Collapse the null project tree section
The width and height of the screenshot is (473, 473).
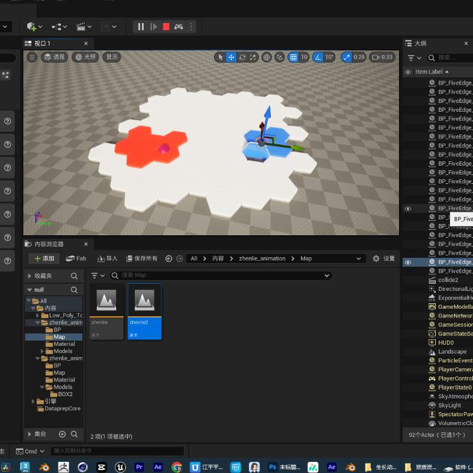click(30, 290)
